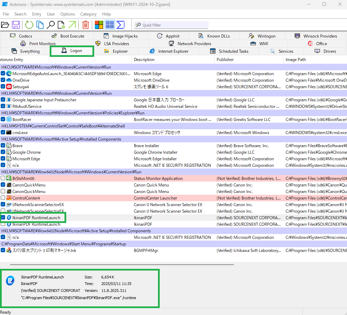Image resolution: width=347 pixels, height=315 pixels.
Task: Open the Help menu
Action: coord(106,14)
